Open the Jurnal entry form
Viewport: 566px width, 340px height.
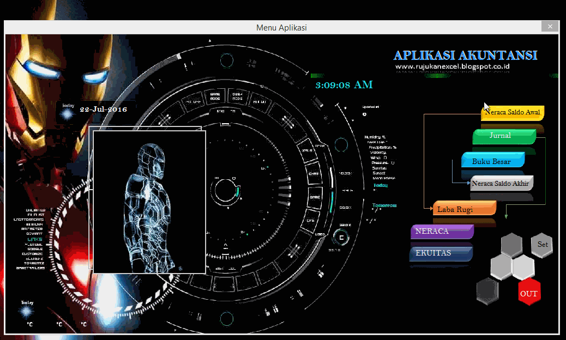504,136
